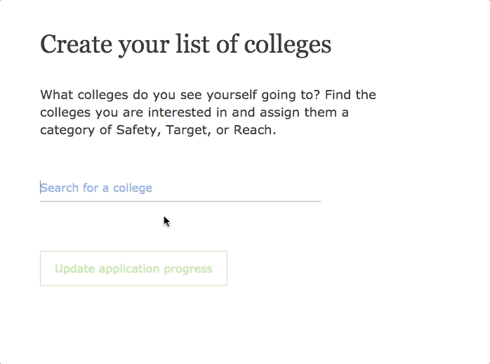Click the "Search for a college" input field
This screenshot has width=490, height=364.
(x=180, y=188)
